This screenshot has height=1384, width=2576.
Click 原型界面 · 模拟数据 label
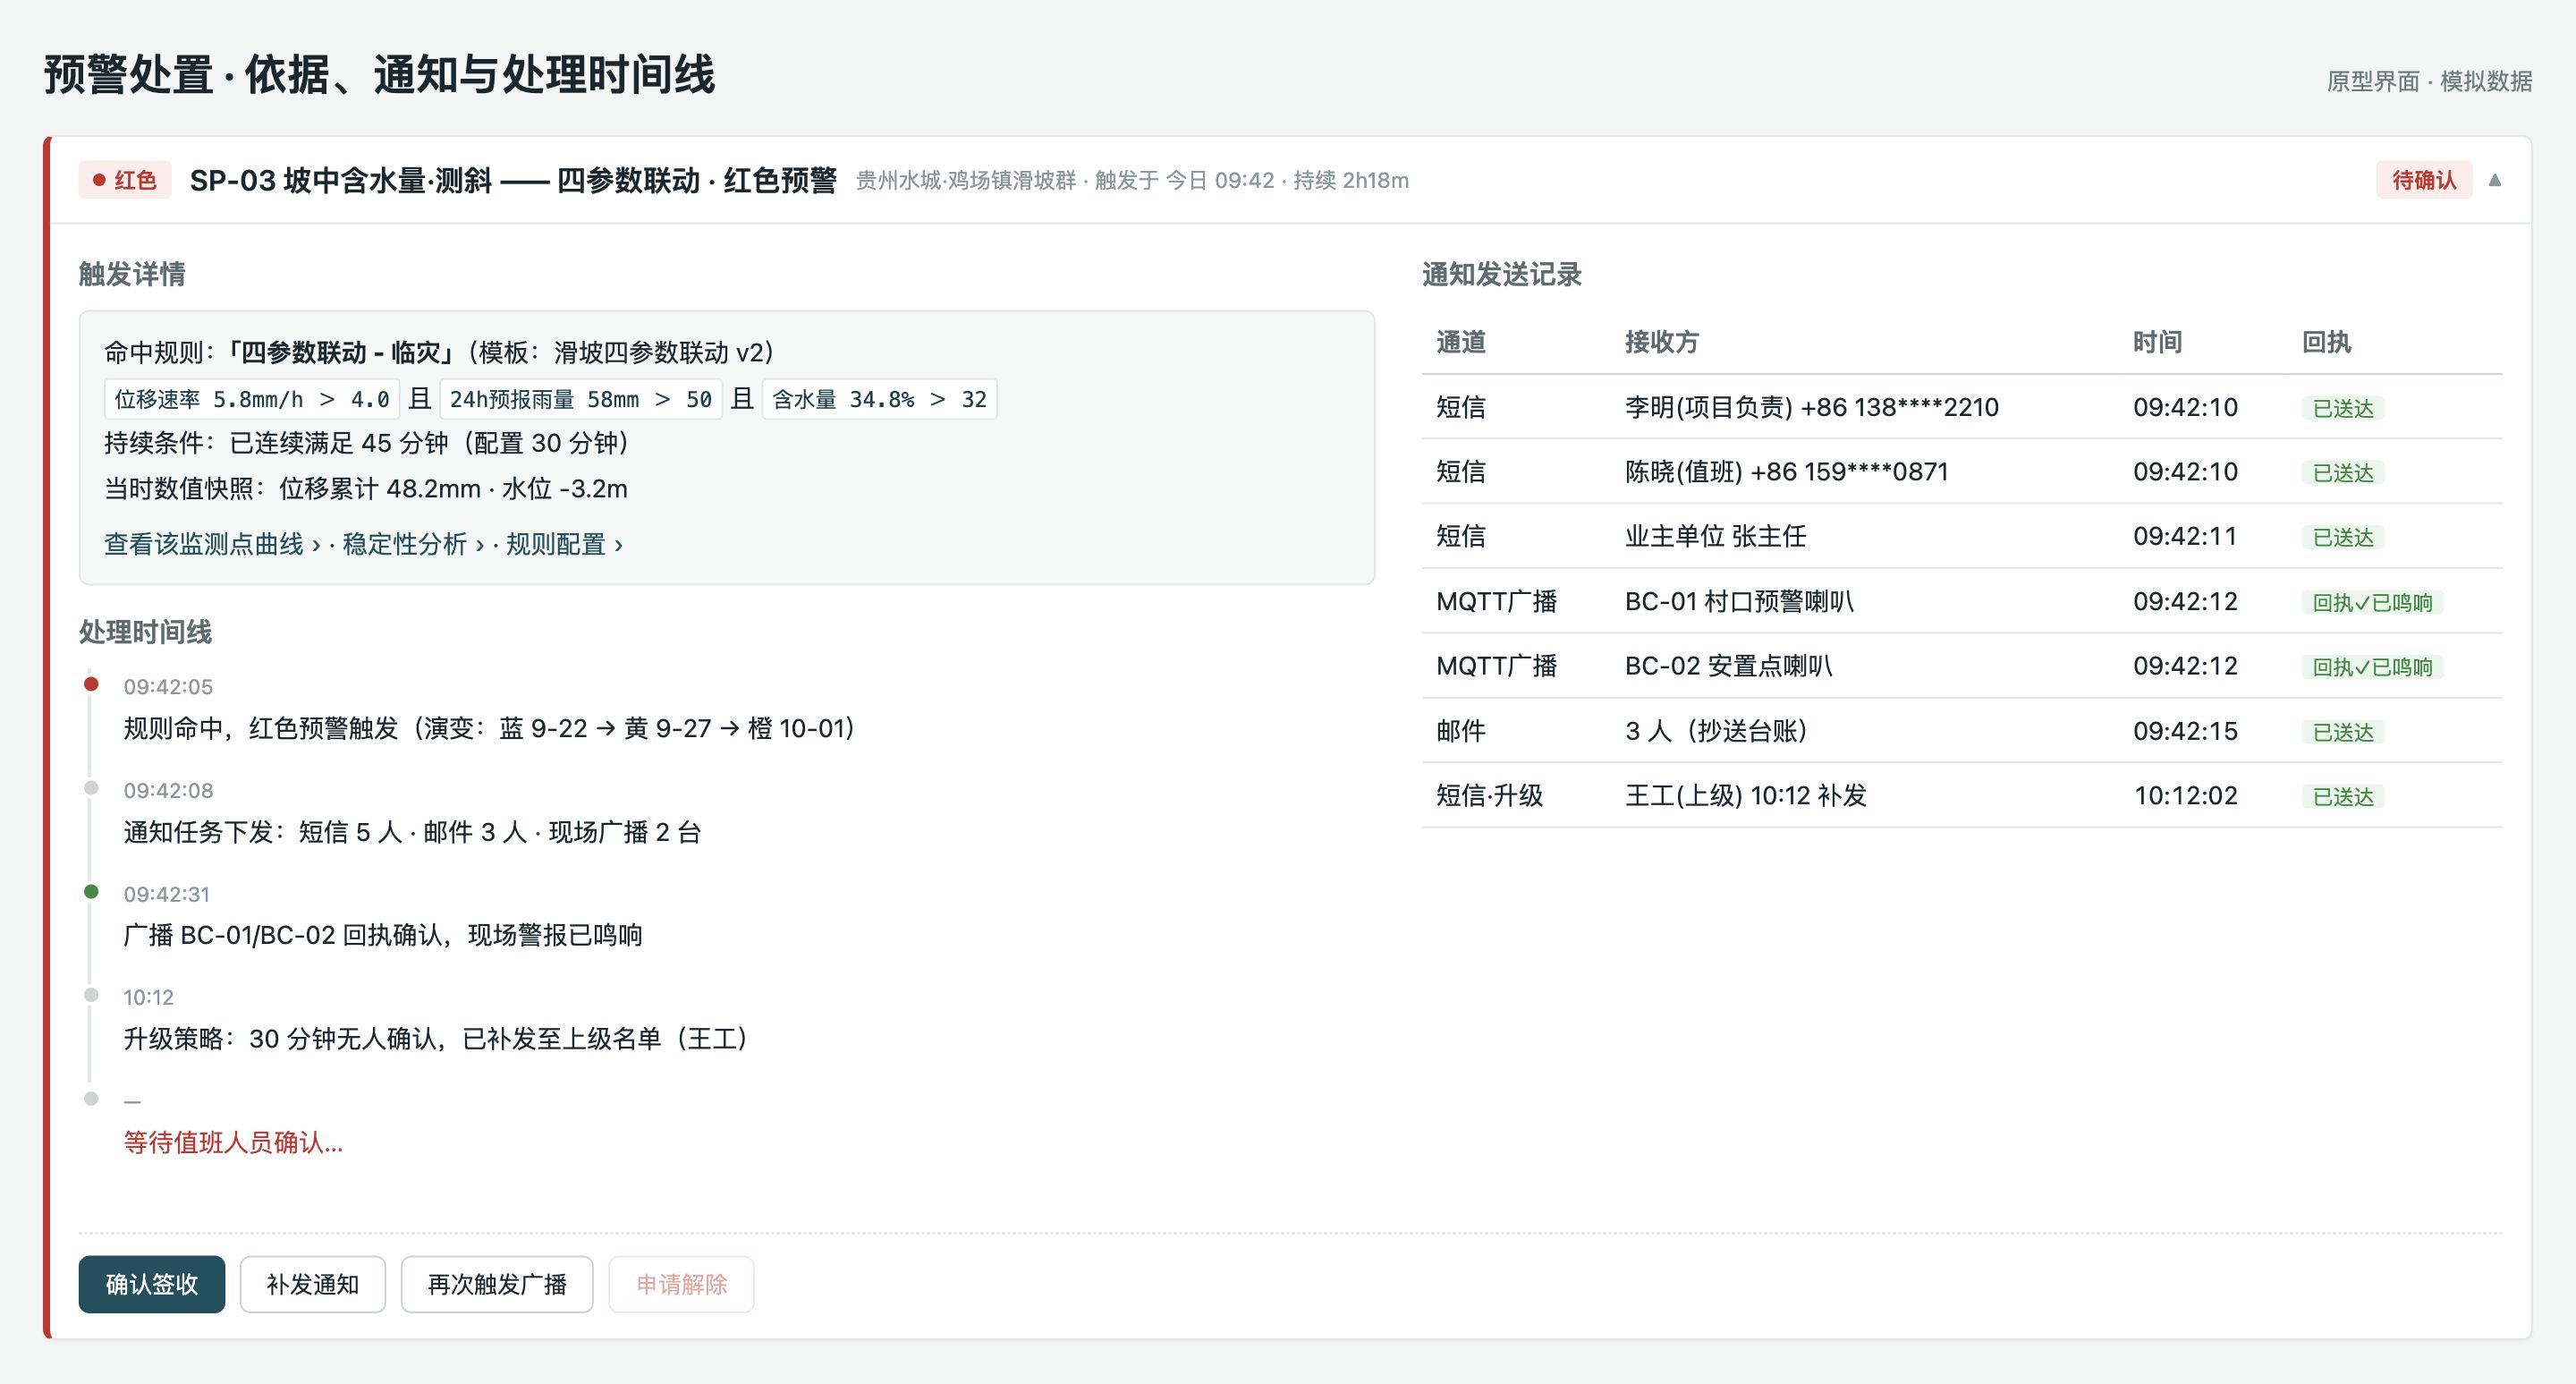2429,81
